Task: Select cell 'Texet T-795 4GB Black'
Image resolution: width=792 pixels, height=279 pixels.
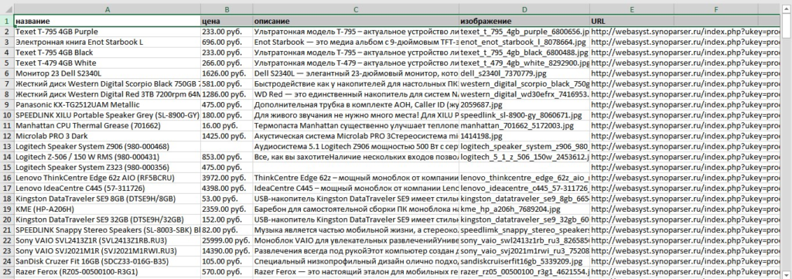Action: [x=107, y=53]
